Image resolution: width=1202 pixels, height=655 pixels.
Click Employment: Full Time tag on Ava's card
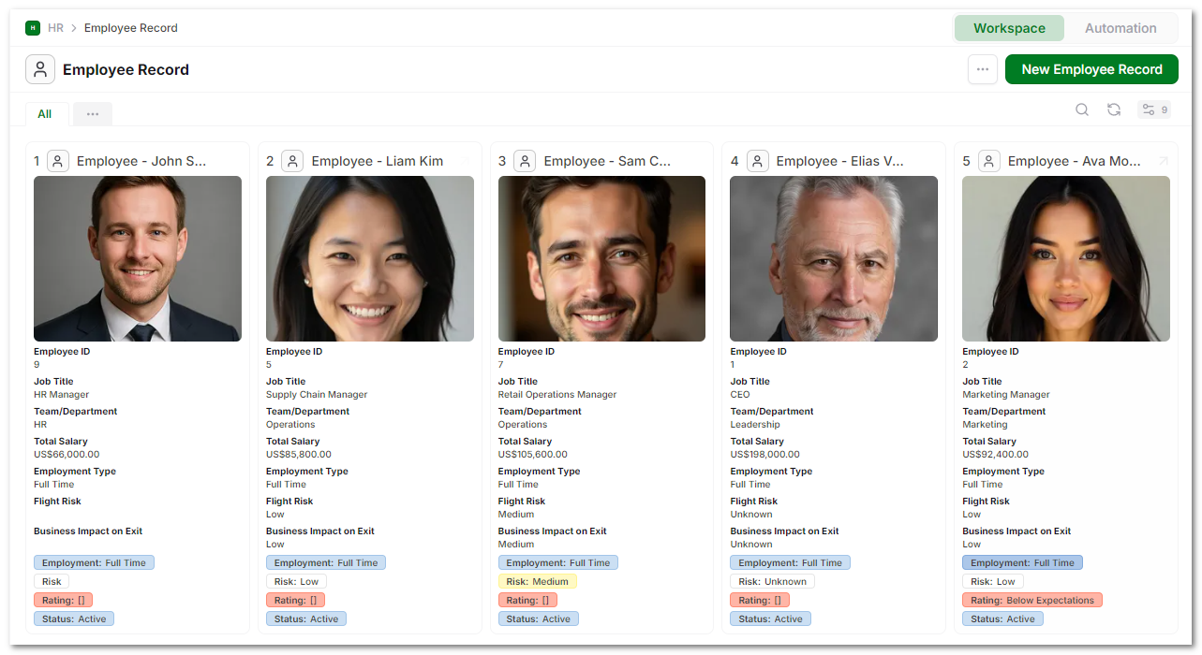1022,563
